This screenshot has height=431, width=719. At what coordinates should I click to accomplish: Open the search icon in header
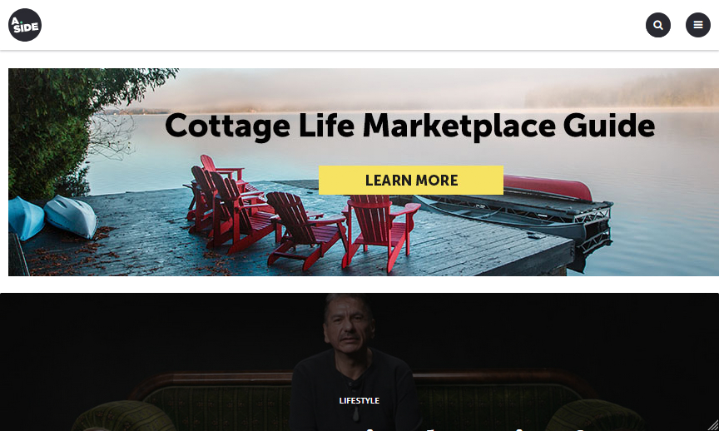coord(658,25)
